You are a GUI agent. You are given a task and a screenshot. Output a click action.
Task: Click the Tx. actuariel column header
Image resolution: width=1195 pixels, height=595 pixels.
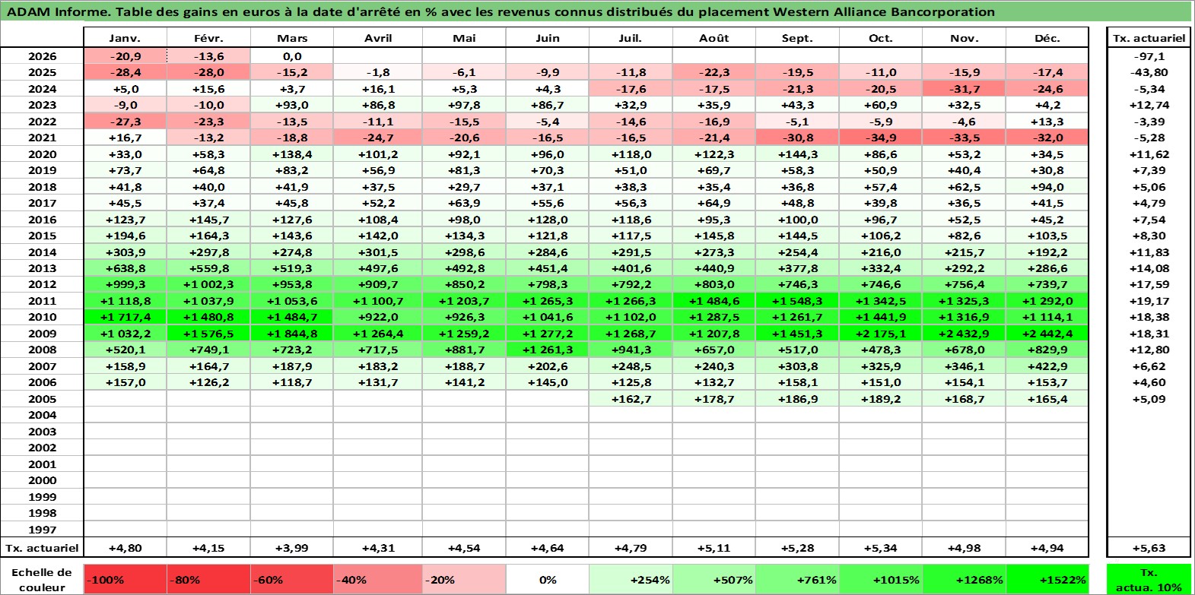[x=1149, y=38]
